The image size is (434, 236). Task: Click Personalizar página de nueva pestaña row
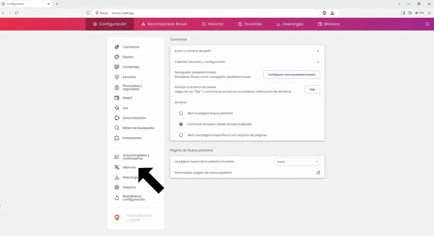[x=247, y=172]
